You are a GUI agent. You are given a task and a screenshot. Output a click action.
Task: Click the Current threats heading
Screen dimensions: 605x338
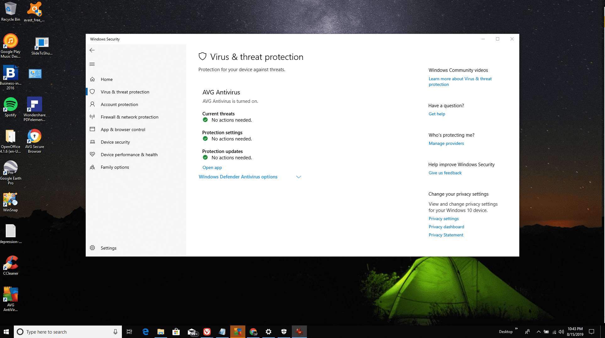click(218, 114)
